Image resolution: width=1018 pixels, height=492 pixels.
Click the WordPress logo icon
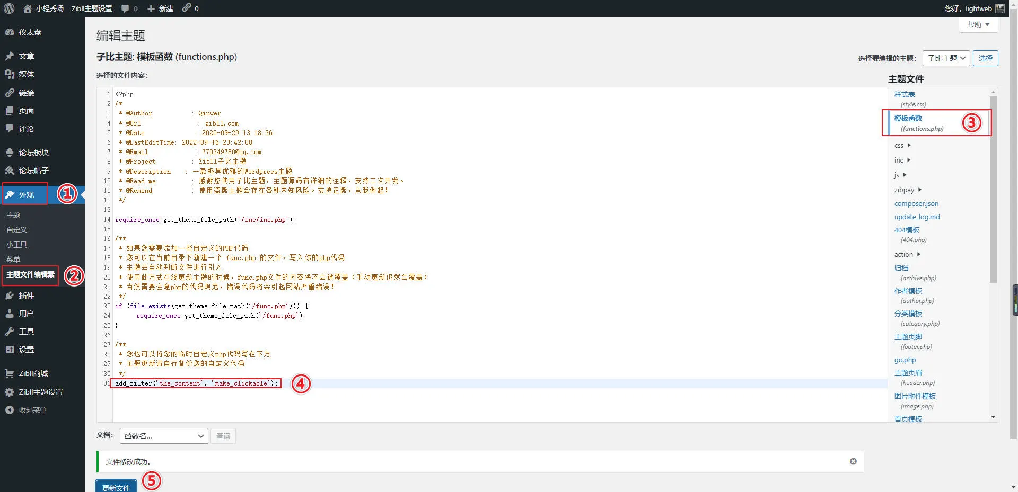pos(9,8)
